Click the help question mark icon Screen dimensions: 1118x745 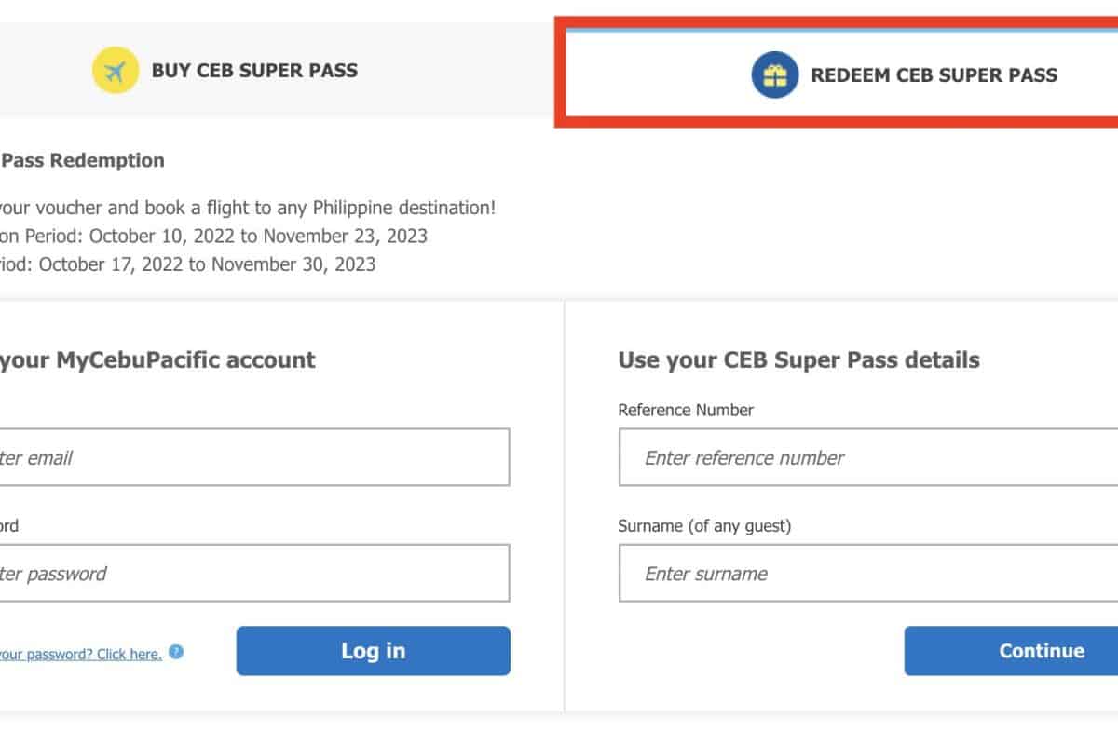click(x=176, y=652)
